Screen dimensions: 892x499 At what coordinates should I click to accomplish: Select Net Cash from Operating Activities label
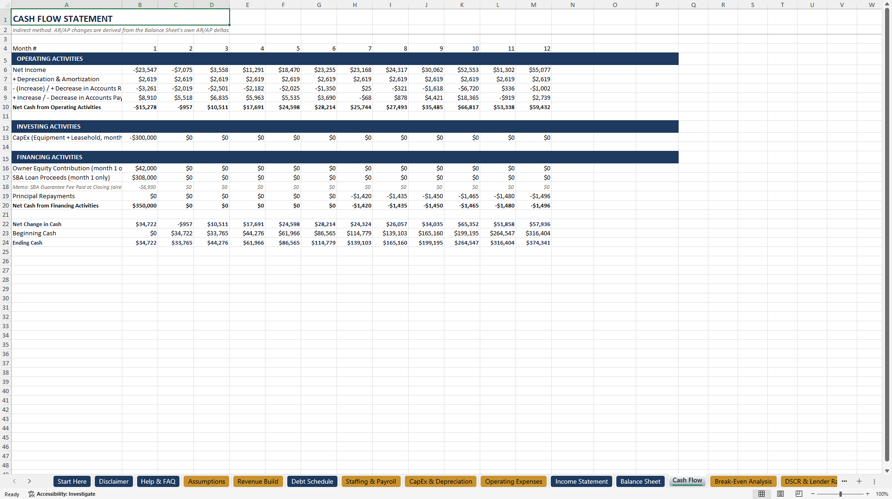pyautogui.click(x=66, y=107)
